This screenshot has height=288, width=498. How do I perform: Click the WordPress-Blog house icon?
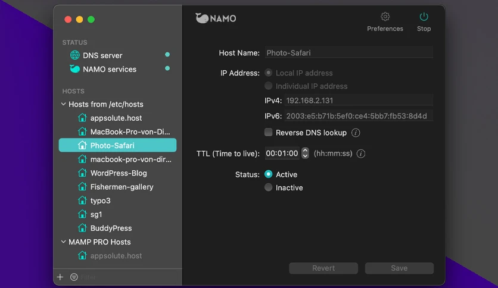click(x=82, y=173)
